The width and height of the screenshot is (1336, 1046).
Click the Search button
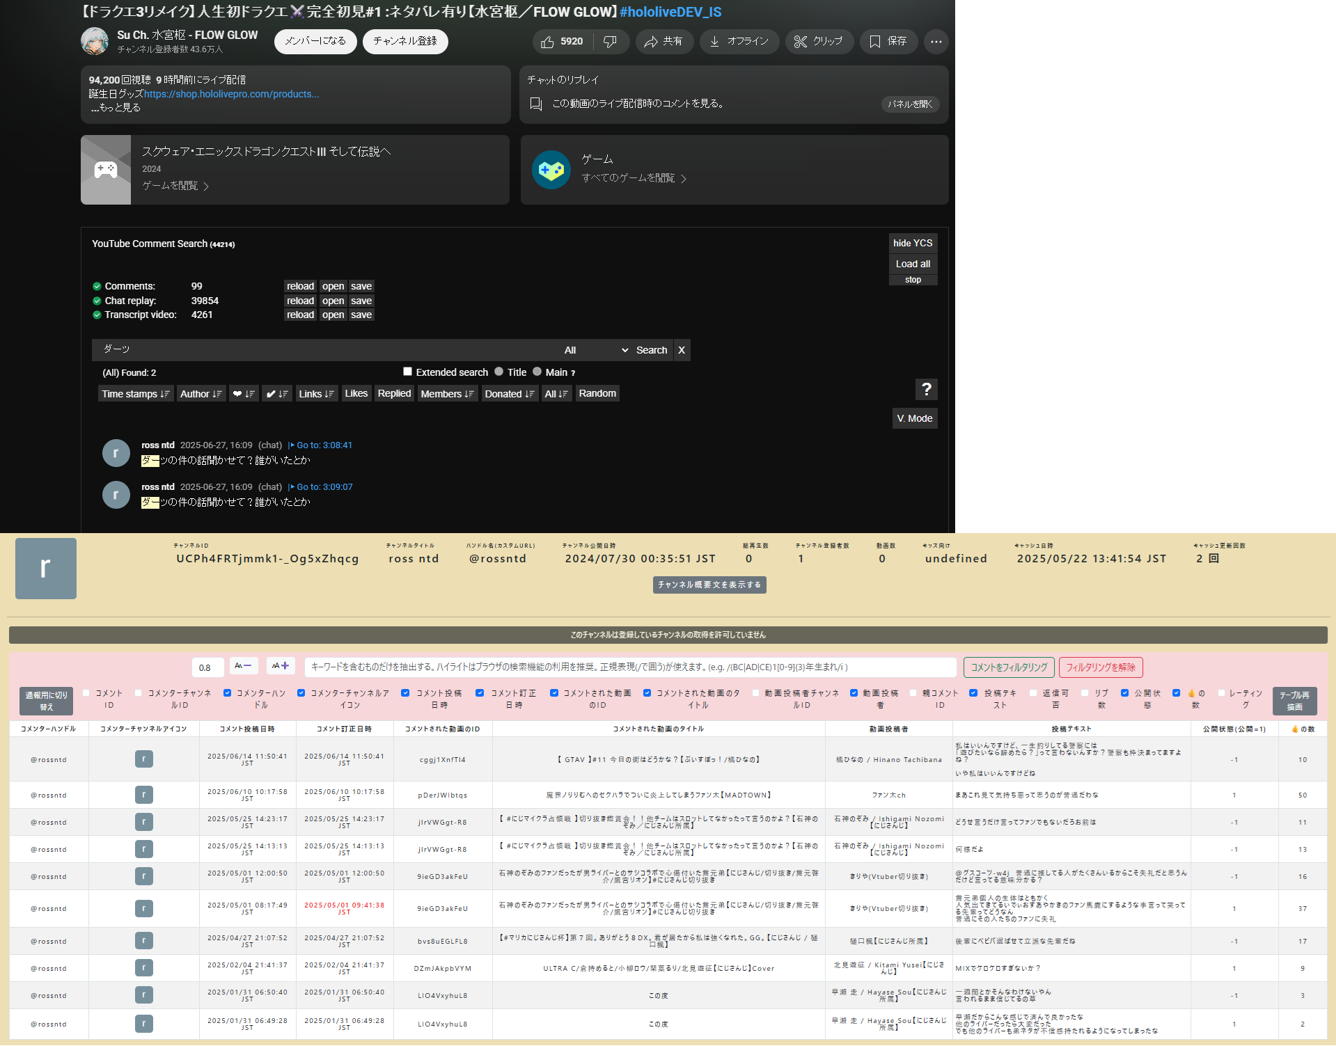(x=652, y=350)
